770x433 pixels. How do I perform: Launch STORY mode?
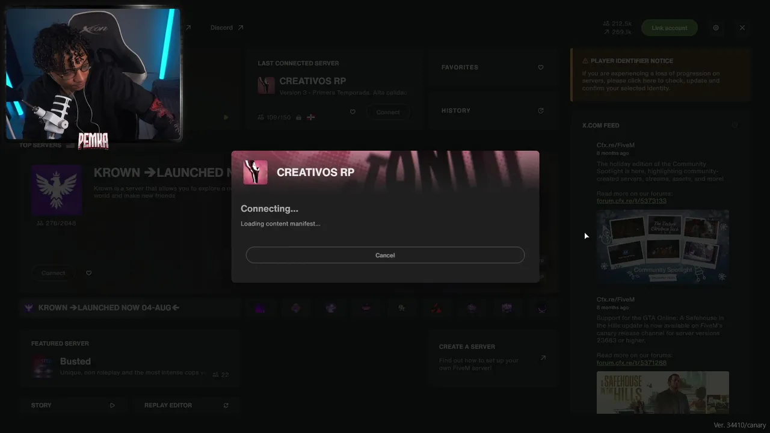click(x=73, y=405)
